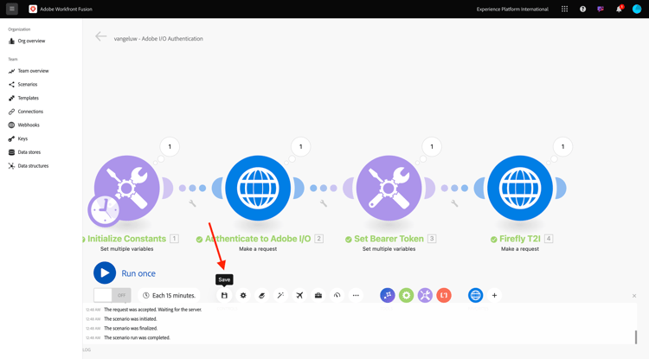Open Keys in sidebar
The image size is (649, 359).
click(x=18, y=138)
